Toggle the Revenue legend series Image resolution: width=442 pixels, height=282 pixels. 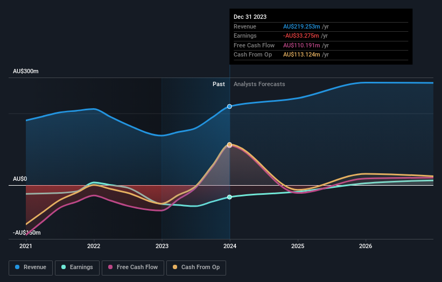pos(31,267)
